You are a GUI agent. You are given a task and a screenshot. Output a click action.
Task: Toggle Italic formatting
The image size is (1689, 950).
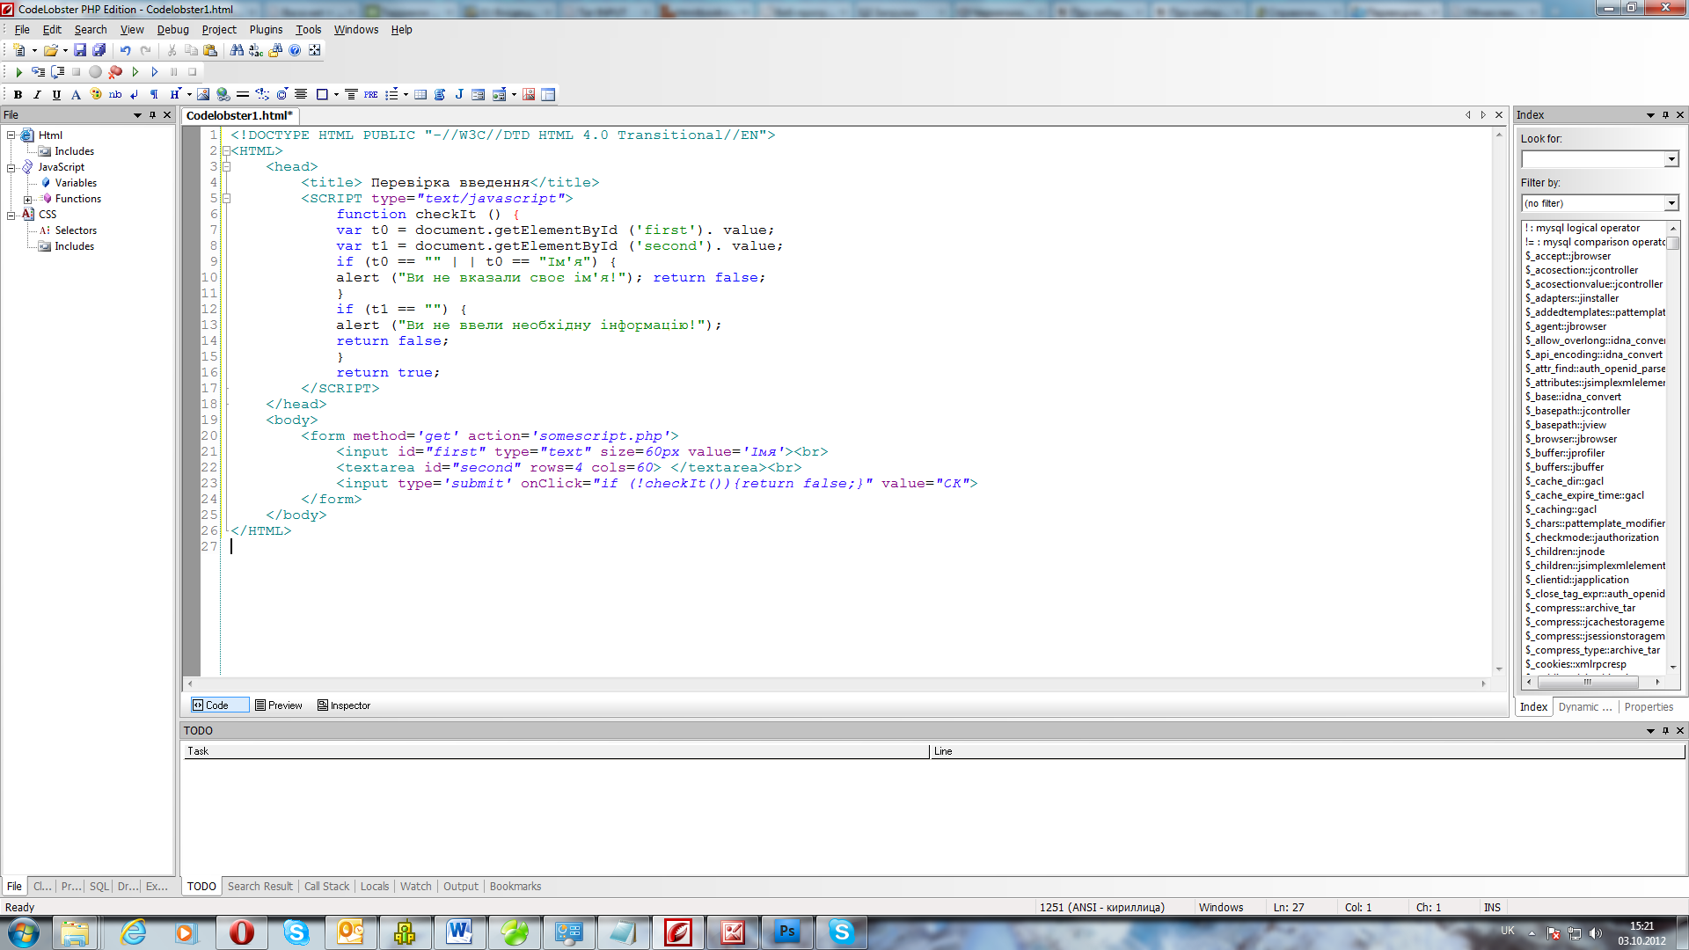point(37,94)
